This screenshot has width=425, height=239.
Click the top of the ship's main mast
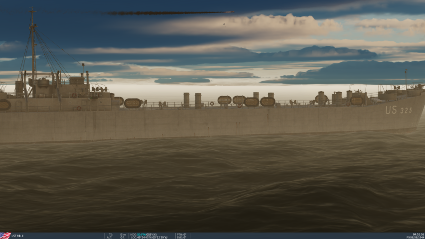click(x=33, y=10)
